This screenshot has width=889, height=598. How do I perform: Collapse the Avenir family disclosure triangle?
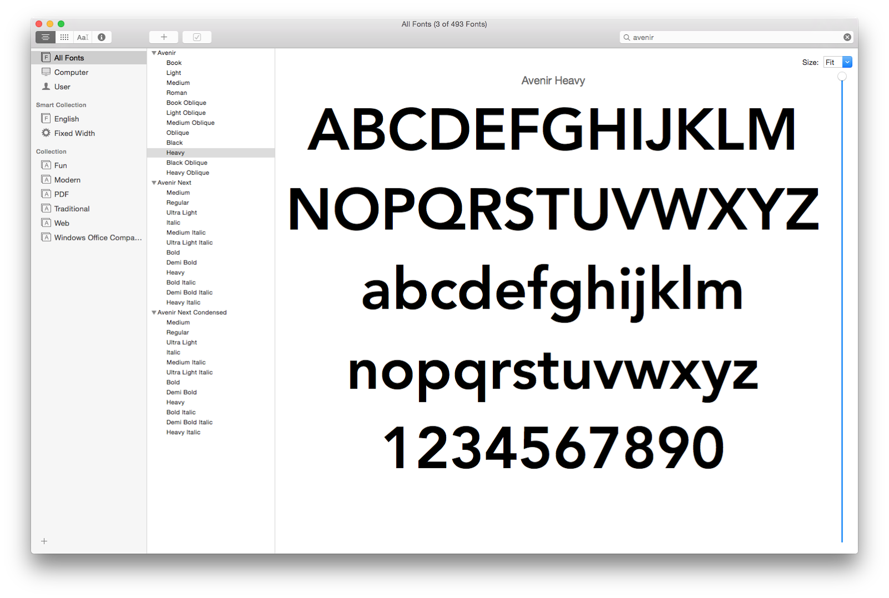click(x=154, y=53)
